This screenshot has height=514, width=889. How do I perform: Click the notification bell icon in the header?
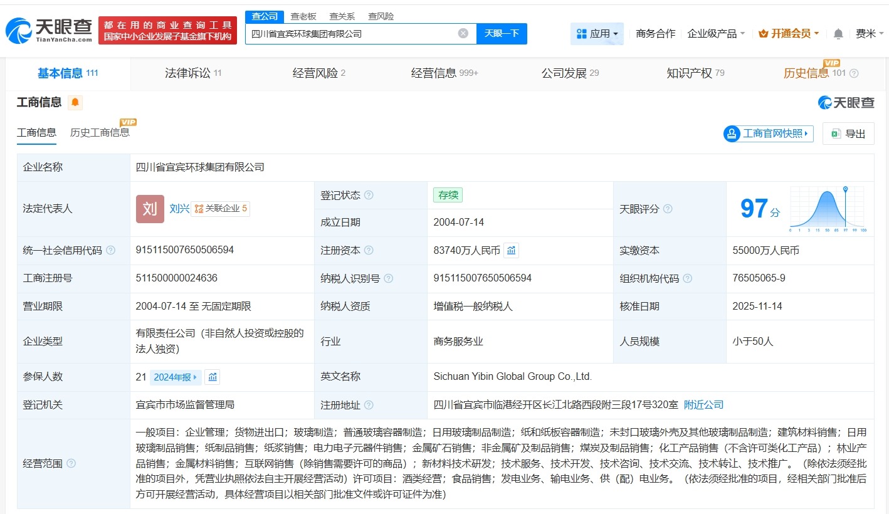pyautogui.click(x=838, y=34)
